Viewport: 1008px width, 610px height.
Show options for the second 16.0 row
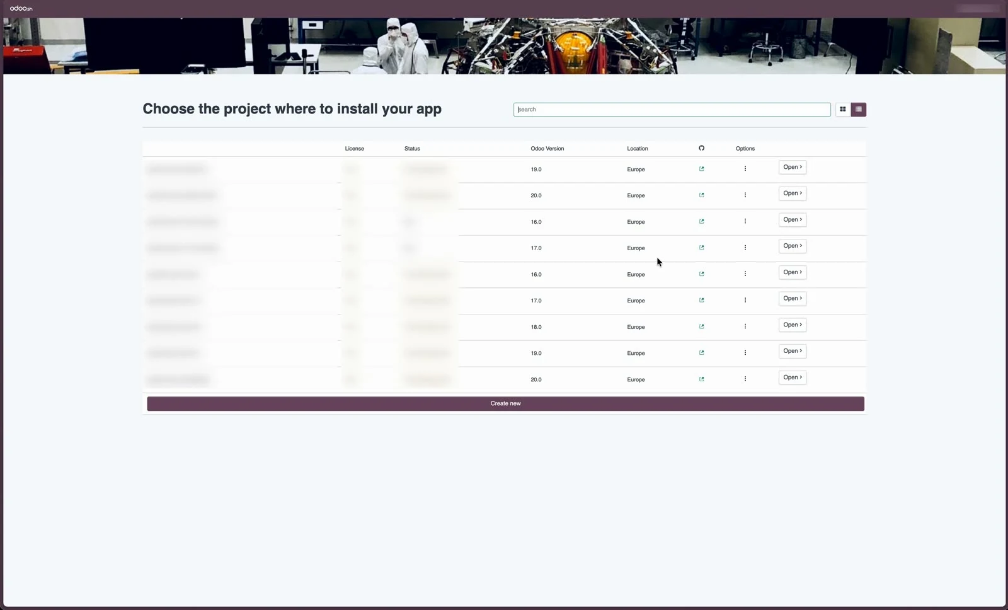(x=745, y=274)
